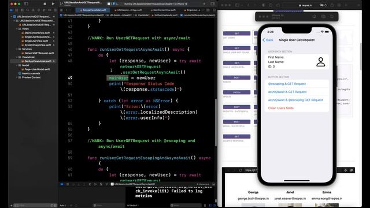Open the All Output dropdown
This screenshot has height=208, width=370.
pyautogui.click(x=133, y=206)
